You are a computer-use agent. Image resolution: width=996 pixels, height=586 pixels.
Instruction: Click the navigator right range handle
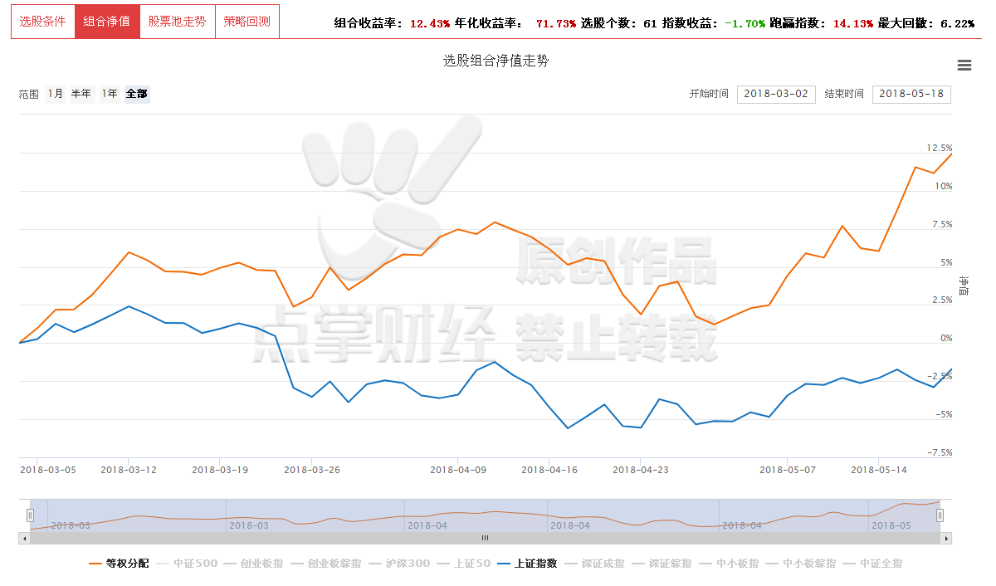point(940,515)
